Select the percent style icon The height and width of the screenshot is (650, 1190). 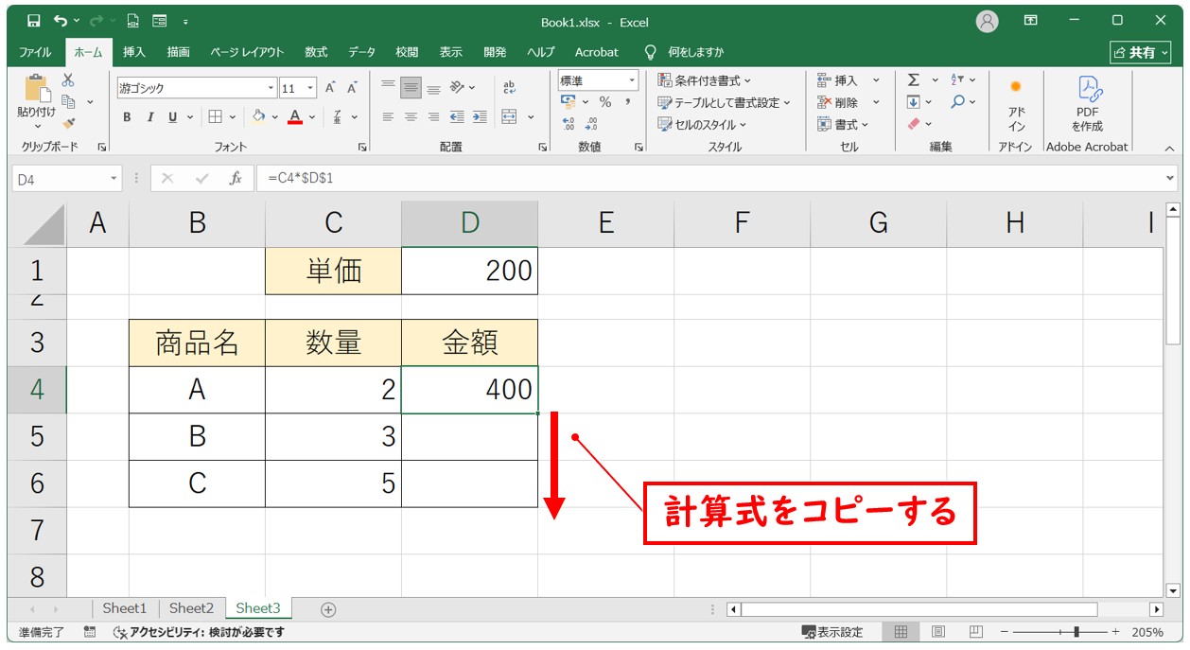point(605,101)
